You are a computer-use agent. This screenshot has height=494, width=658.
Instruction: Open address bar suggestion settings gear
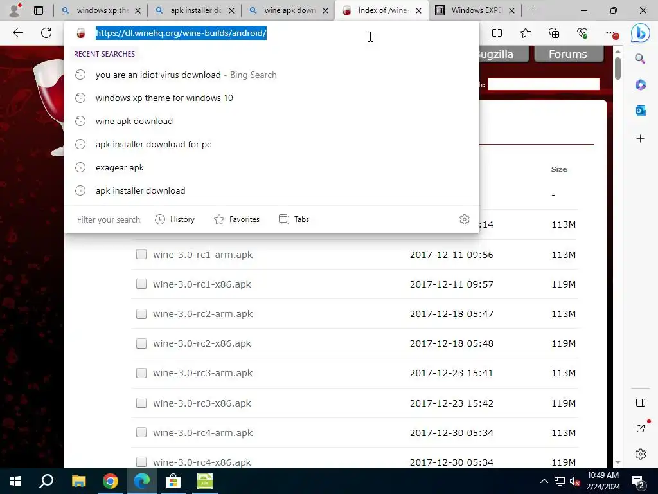tap(464, 219)
